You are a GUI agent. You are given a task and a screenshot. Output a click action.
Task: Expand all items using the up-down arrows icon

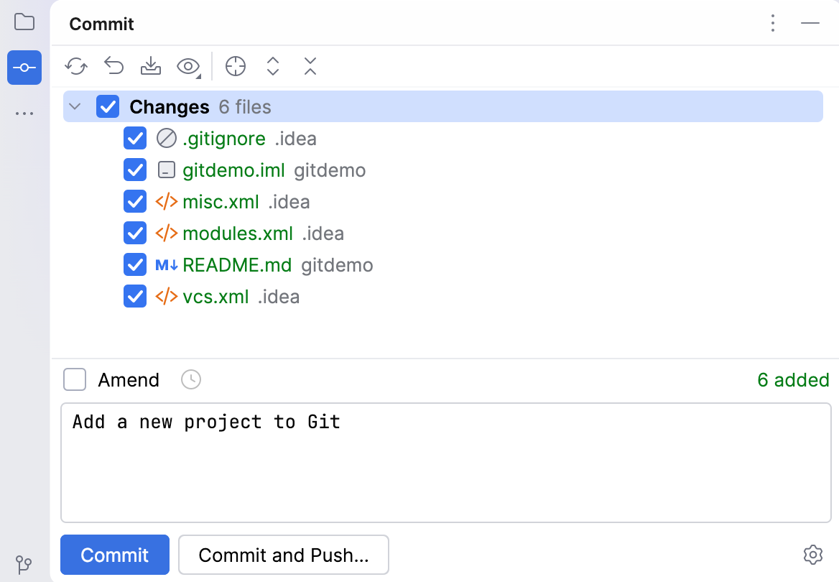272,66
